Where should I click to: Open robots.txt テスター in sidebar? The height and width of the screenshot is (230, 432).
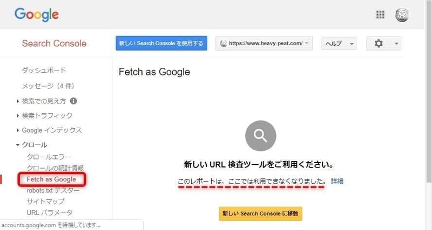53,190
